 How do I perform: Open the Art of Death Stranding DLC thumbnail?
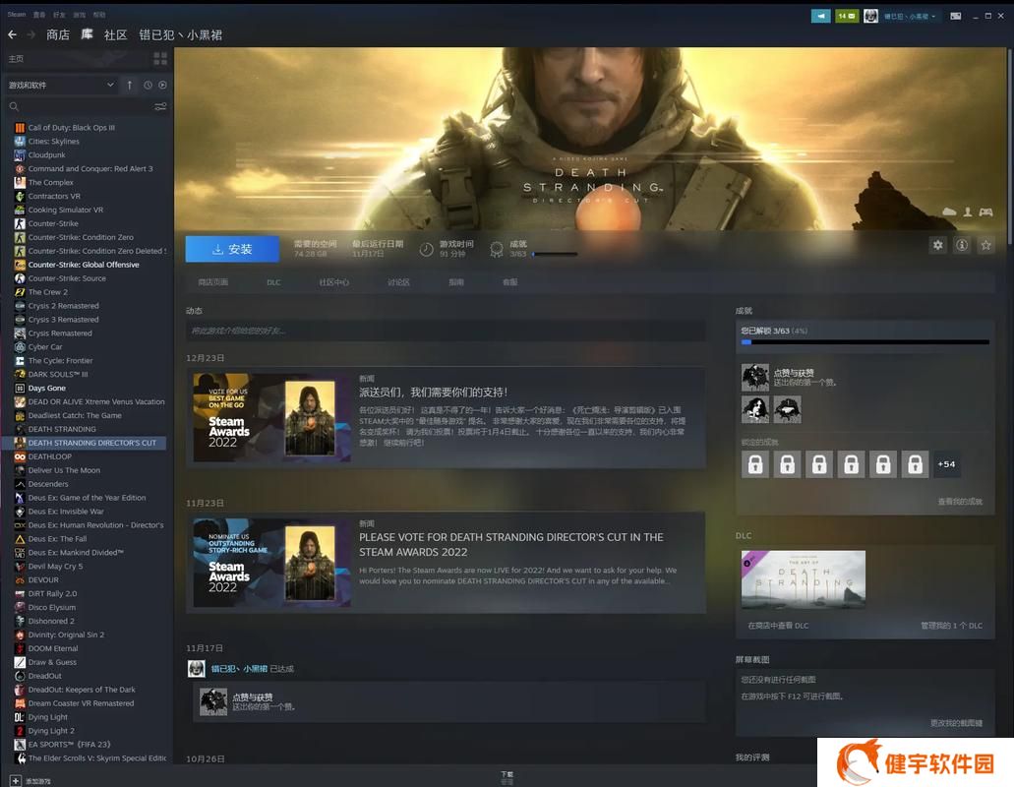[804, 579]
